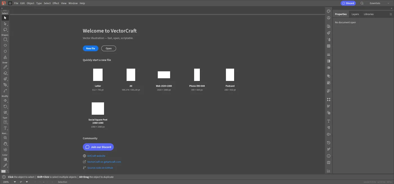Viewport: 394px width, 184px height.
Task: Switch to the Layers tab
Action: tap(355, 14)
